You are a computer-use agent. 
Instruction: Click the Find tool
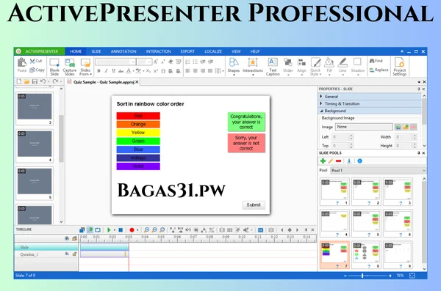pos(376,61)
